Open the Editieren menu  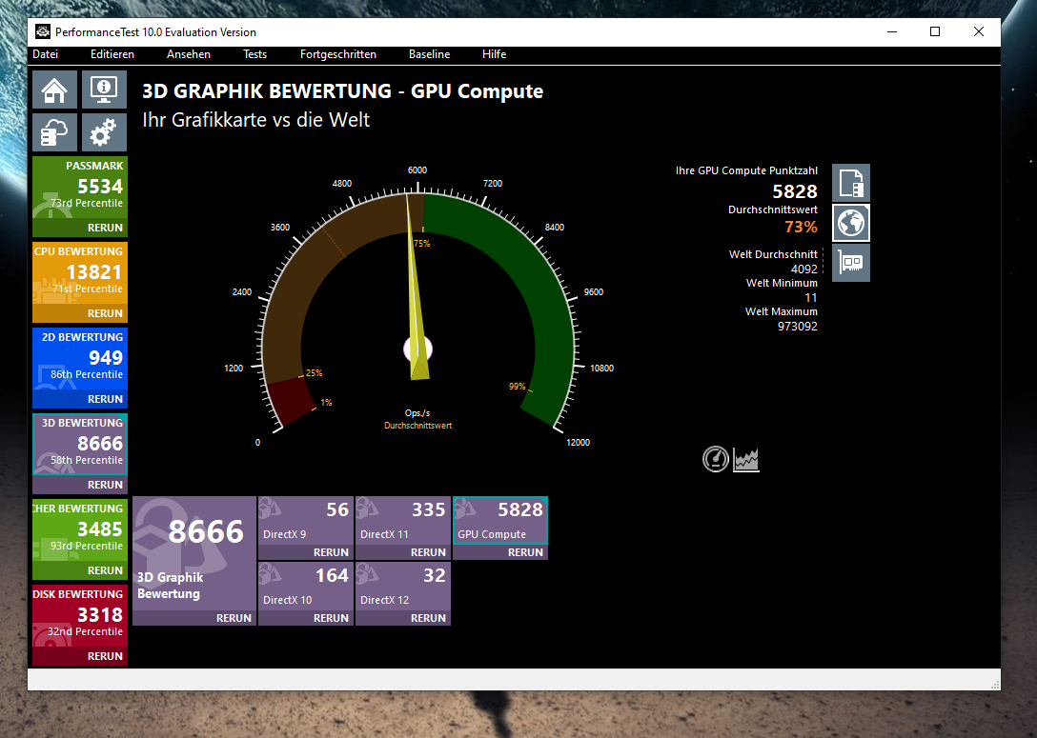pos(112,54)
